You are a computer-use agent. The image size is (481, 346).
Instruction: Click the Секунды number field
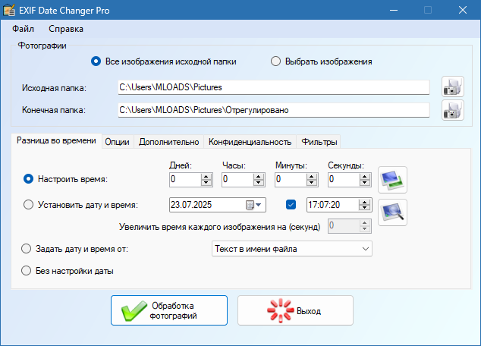click(x=344, y=179)
